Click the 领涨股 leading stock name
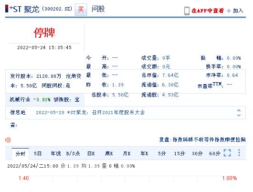 tap(77, 100)
